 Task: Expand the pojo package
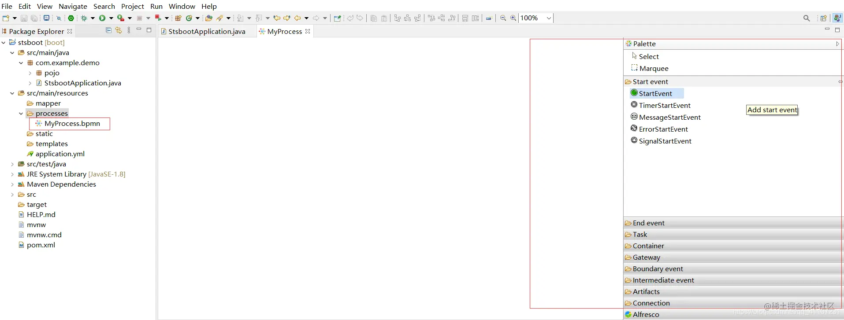pos(30,73)
